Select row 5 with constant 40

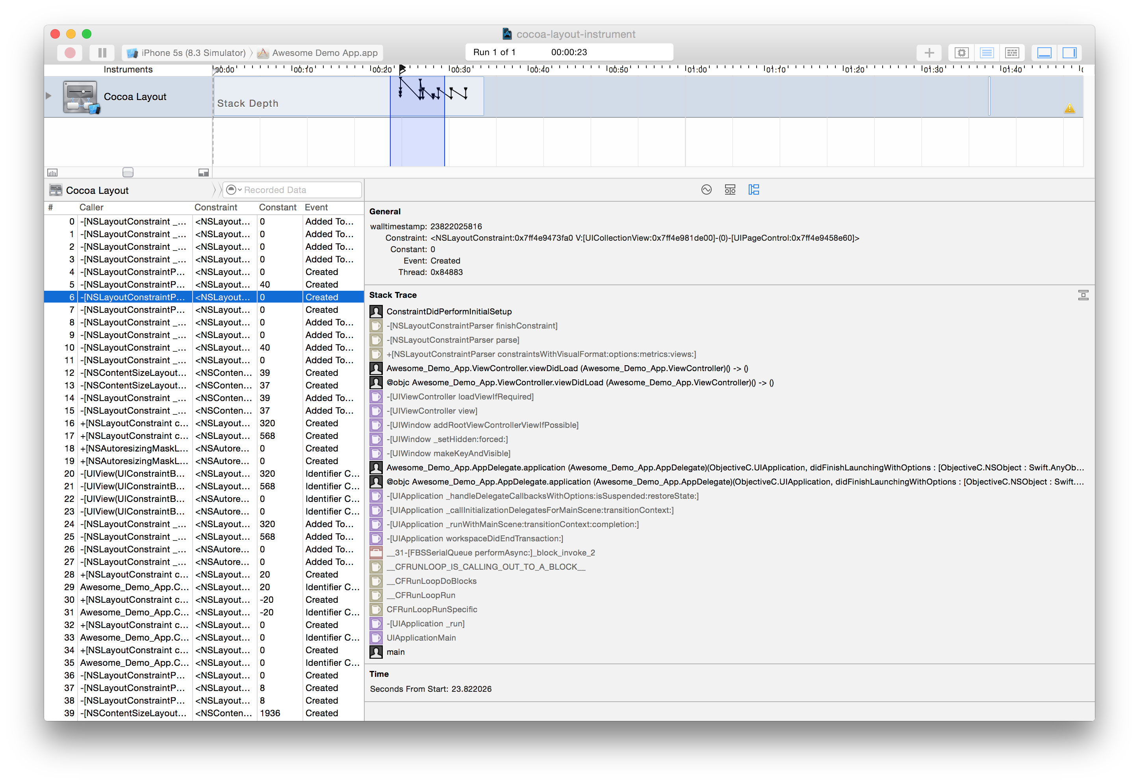pyautogui.click(x=204, y=284)
